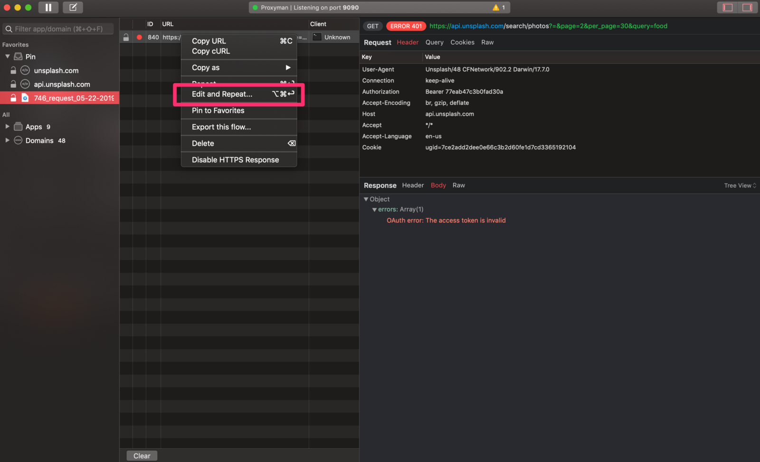Screen dimensions: 760x462
Task: Click the file icon of 746_request item
Action: (x=25, y=98)
